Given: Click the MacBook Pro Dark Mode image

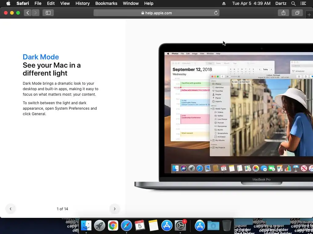Looking at the screenshot, I should coord(223,116).
